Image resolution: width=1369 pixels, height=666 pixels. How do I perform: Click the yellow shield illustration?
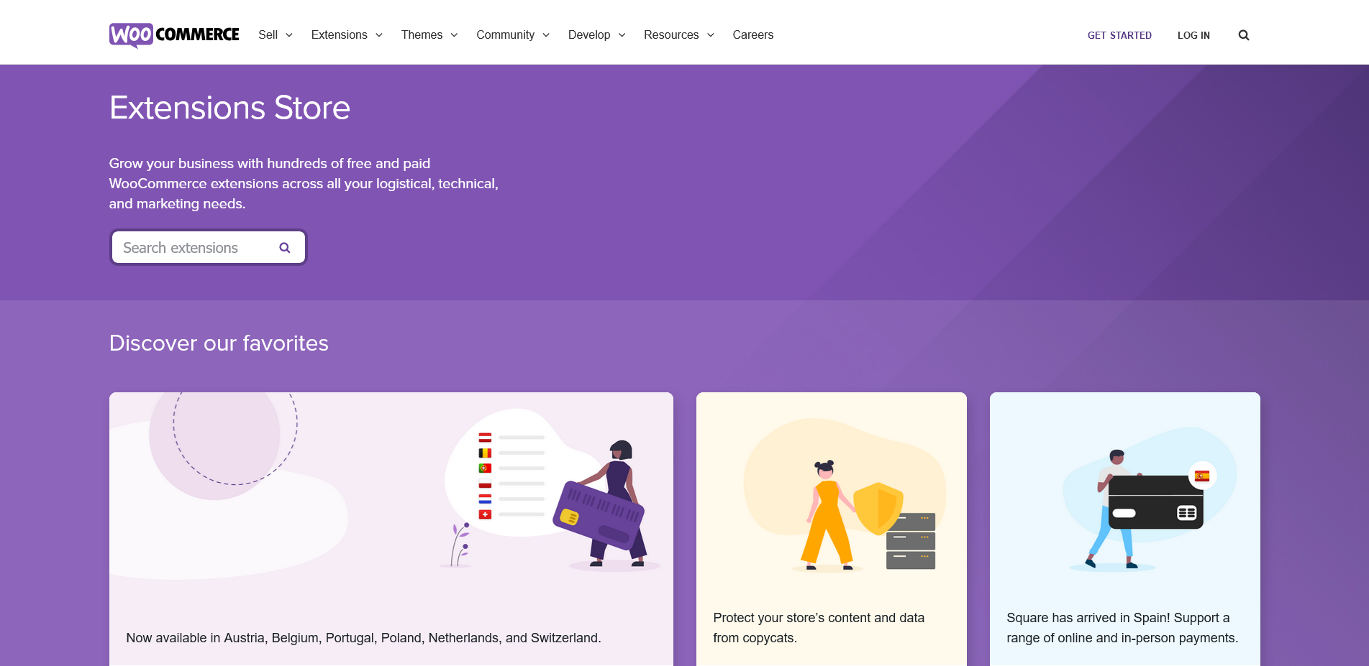point(878,508)
